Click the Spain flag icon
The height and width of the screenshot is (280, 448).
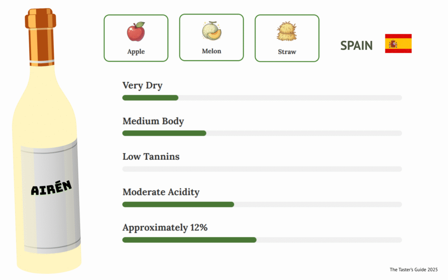(398, 43)
